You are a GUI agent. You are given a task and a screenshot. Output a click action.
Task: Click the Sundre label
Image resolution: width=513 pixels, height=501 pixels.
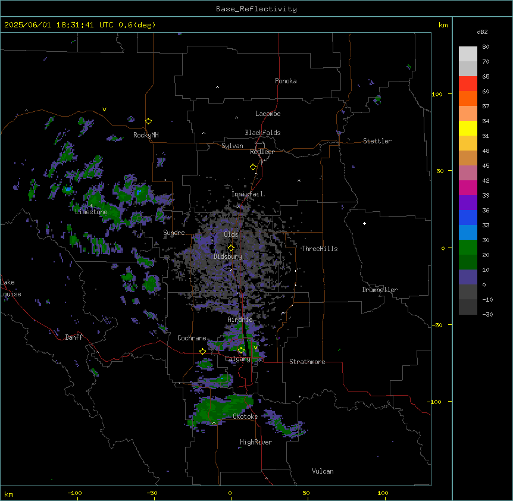[174, 233]
